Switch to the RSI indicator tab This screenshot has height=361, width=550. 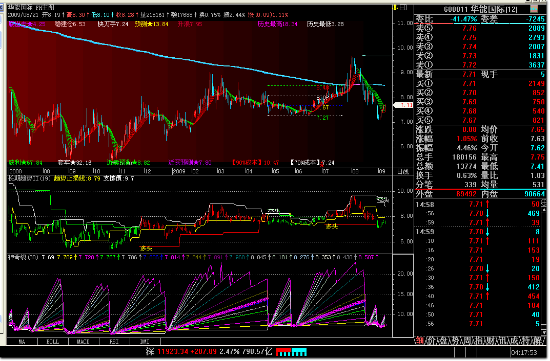point(114,342)
